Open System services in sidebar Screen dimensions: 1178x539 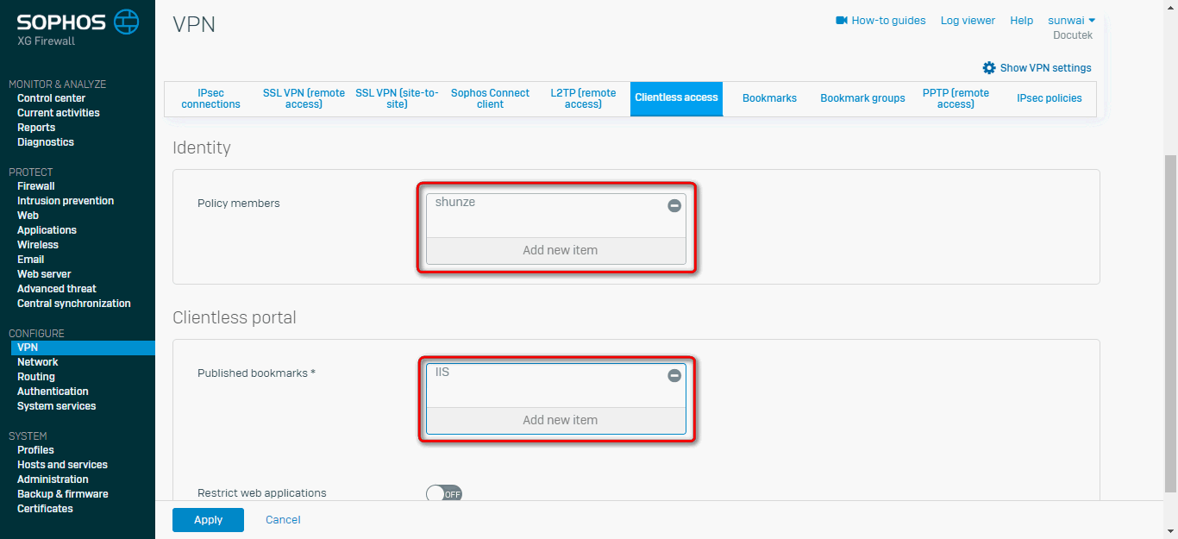[x=57, y=406]
